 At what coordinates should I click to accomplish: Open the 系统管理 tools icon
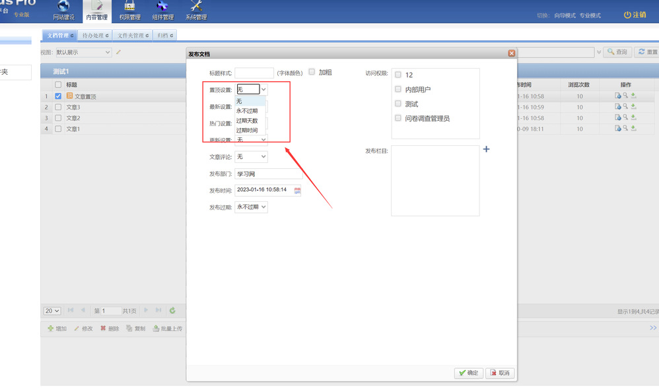[195, 7]
